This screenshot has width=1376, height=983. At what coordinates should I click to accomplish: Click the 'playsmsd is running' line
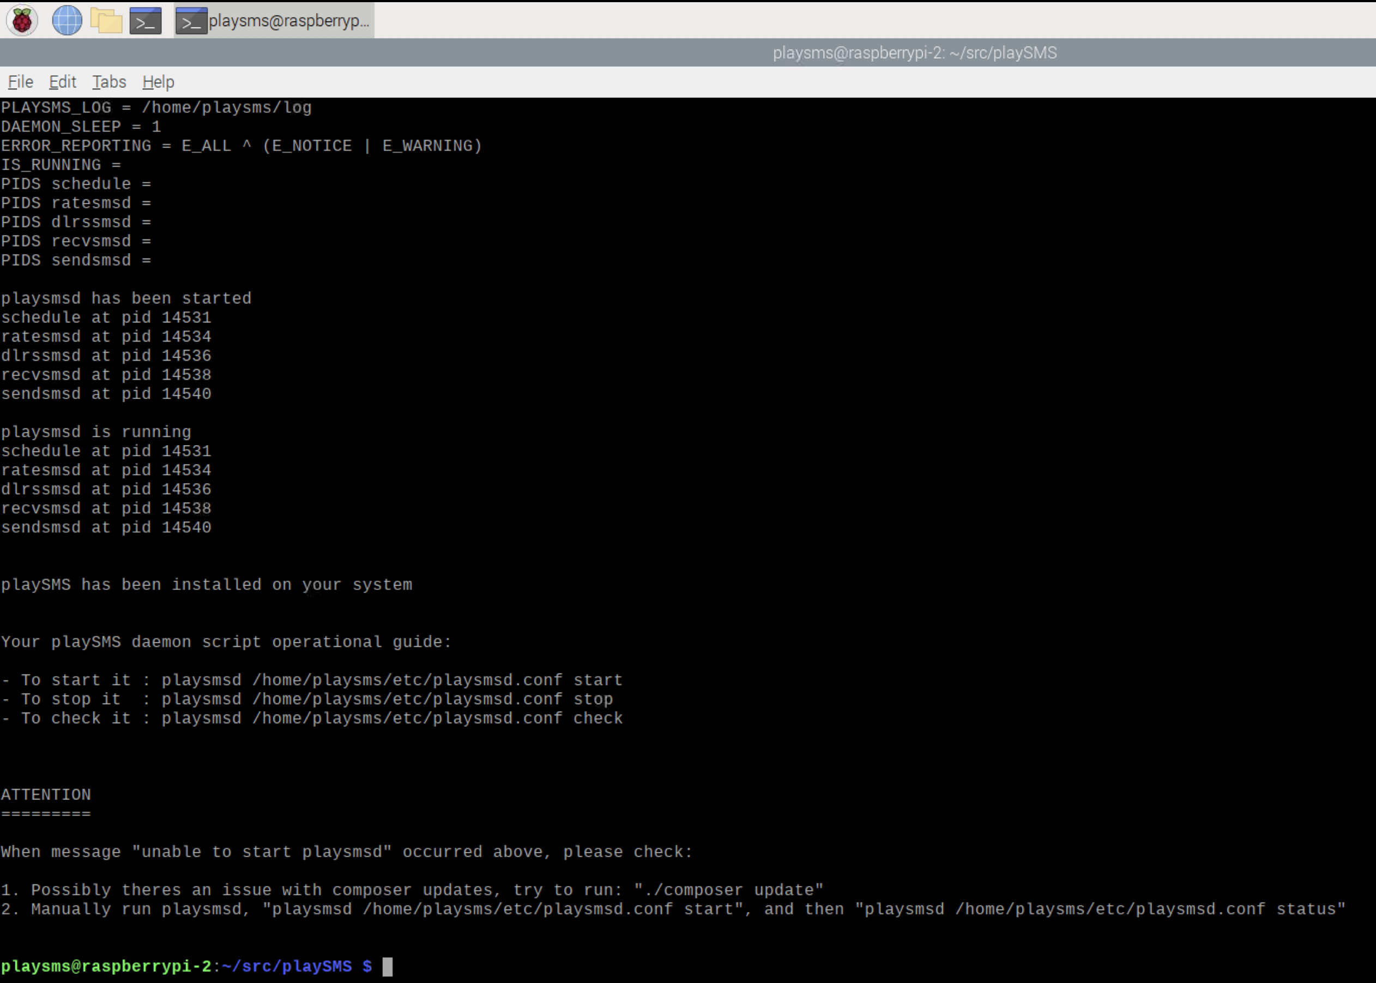pos(96,431)
